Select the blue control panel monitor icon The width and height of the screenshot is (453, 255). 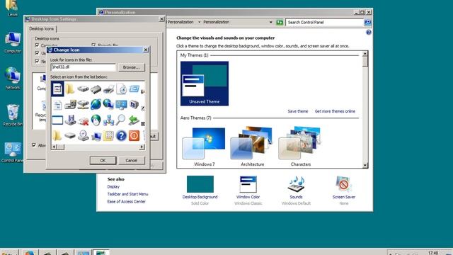[121, 104]
